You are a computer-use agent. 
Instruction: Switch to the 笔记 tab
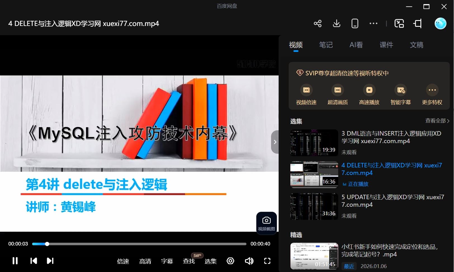coord(326,45)
